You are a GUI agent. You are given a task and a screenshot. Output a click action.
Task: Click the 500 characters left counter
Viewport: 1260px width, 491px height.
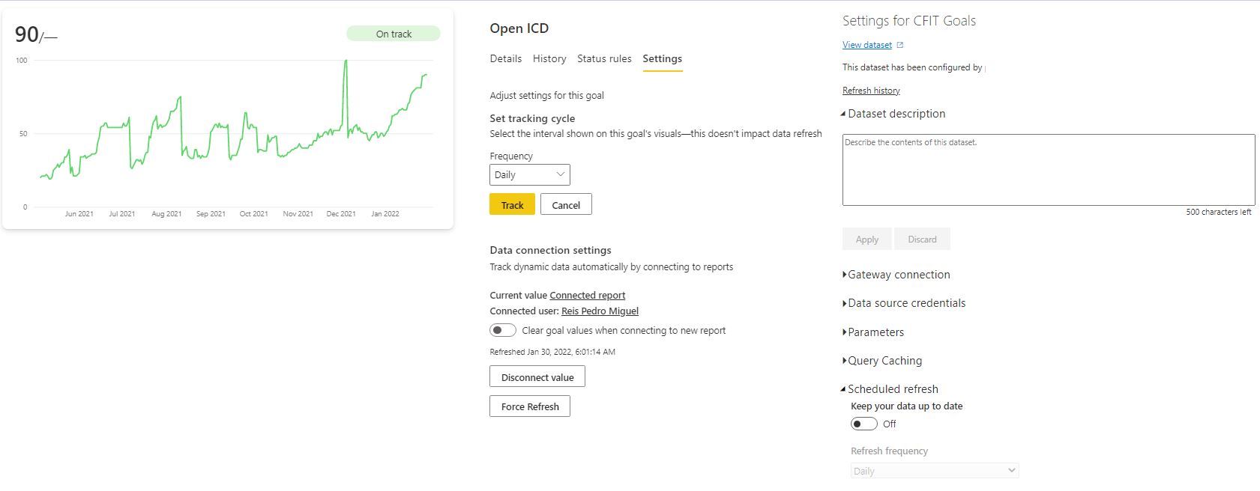[x=1219, y=212]
